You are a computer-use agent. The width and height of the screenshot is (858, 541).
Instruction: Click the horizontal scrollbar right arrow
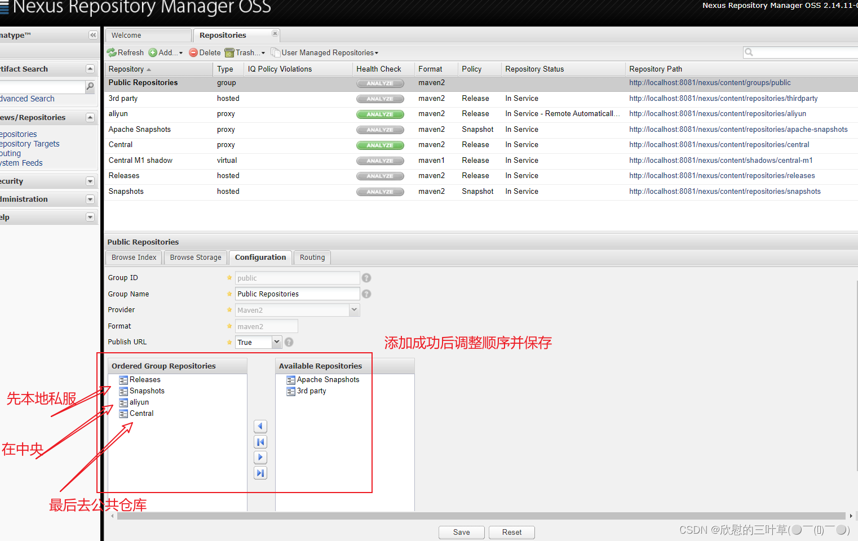[x=851, y=516]
